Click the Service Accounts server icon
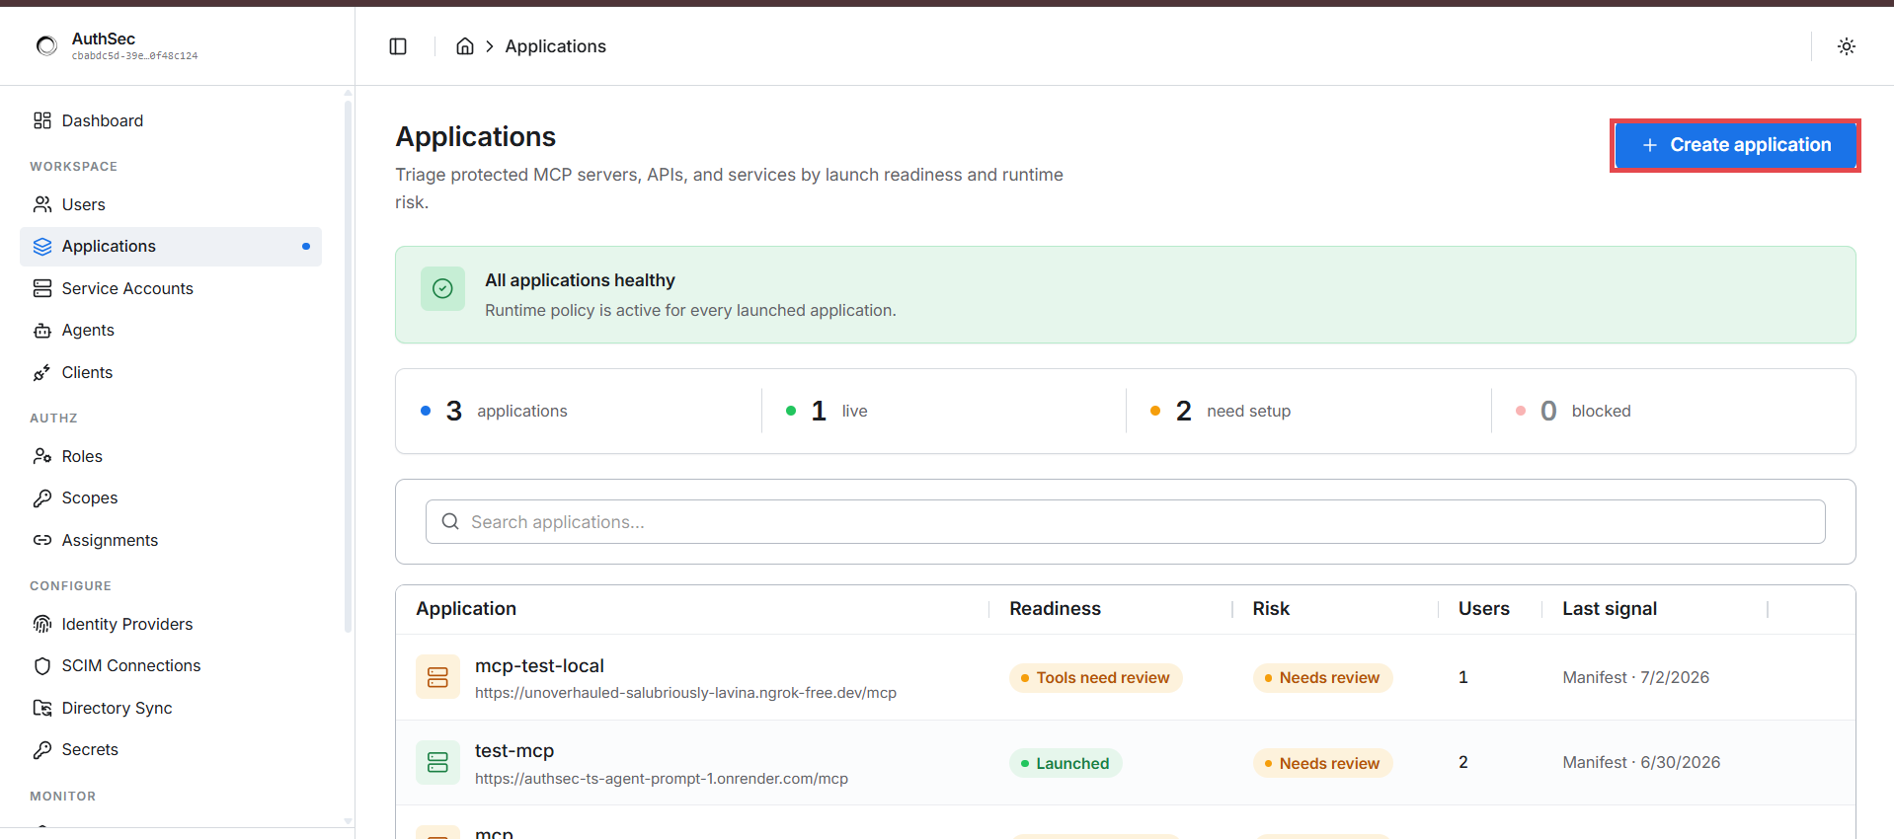The image size is (1894, 839). coord(42,288)
